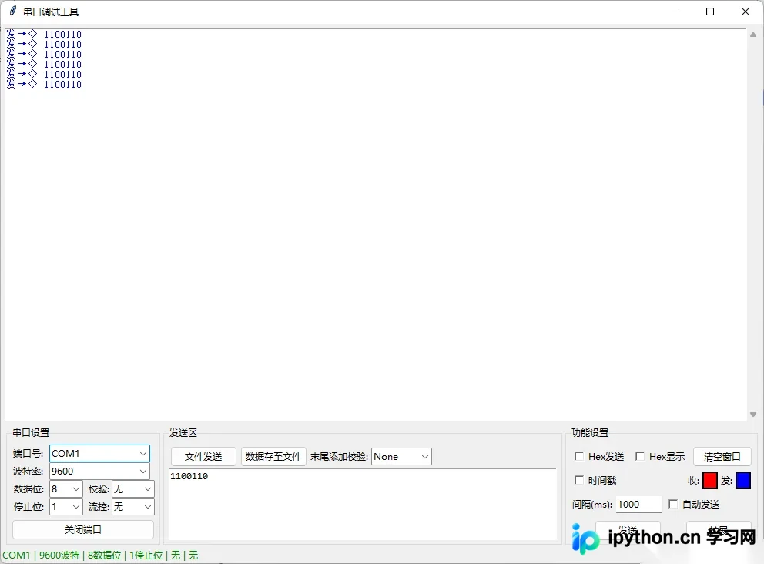Click the feather app icon in title bar
The width and height of the screenshot is (764, 564).
click(x=13, y=12)
